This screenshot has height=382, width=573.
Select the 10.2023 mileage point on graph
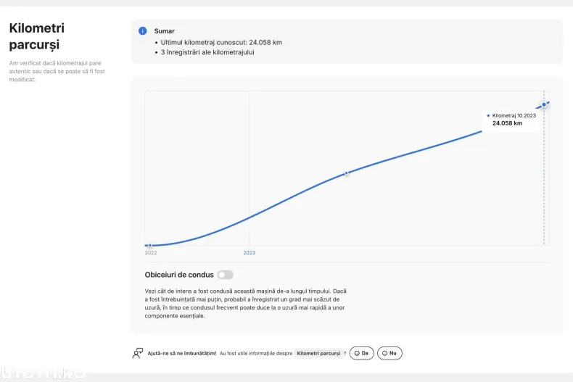[544, 105]
